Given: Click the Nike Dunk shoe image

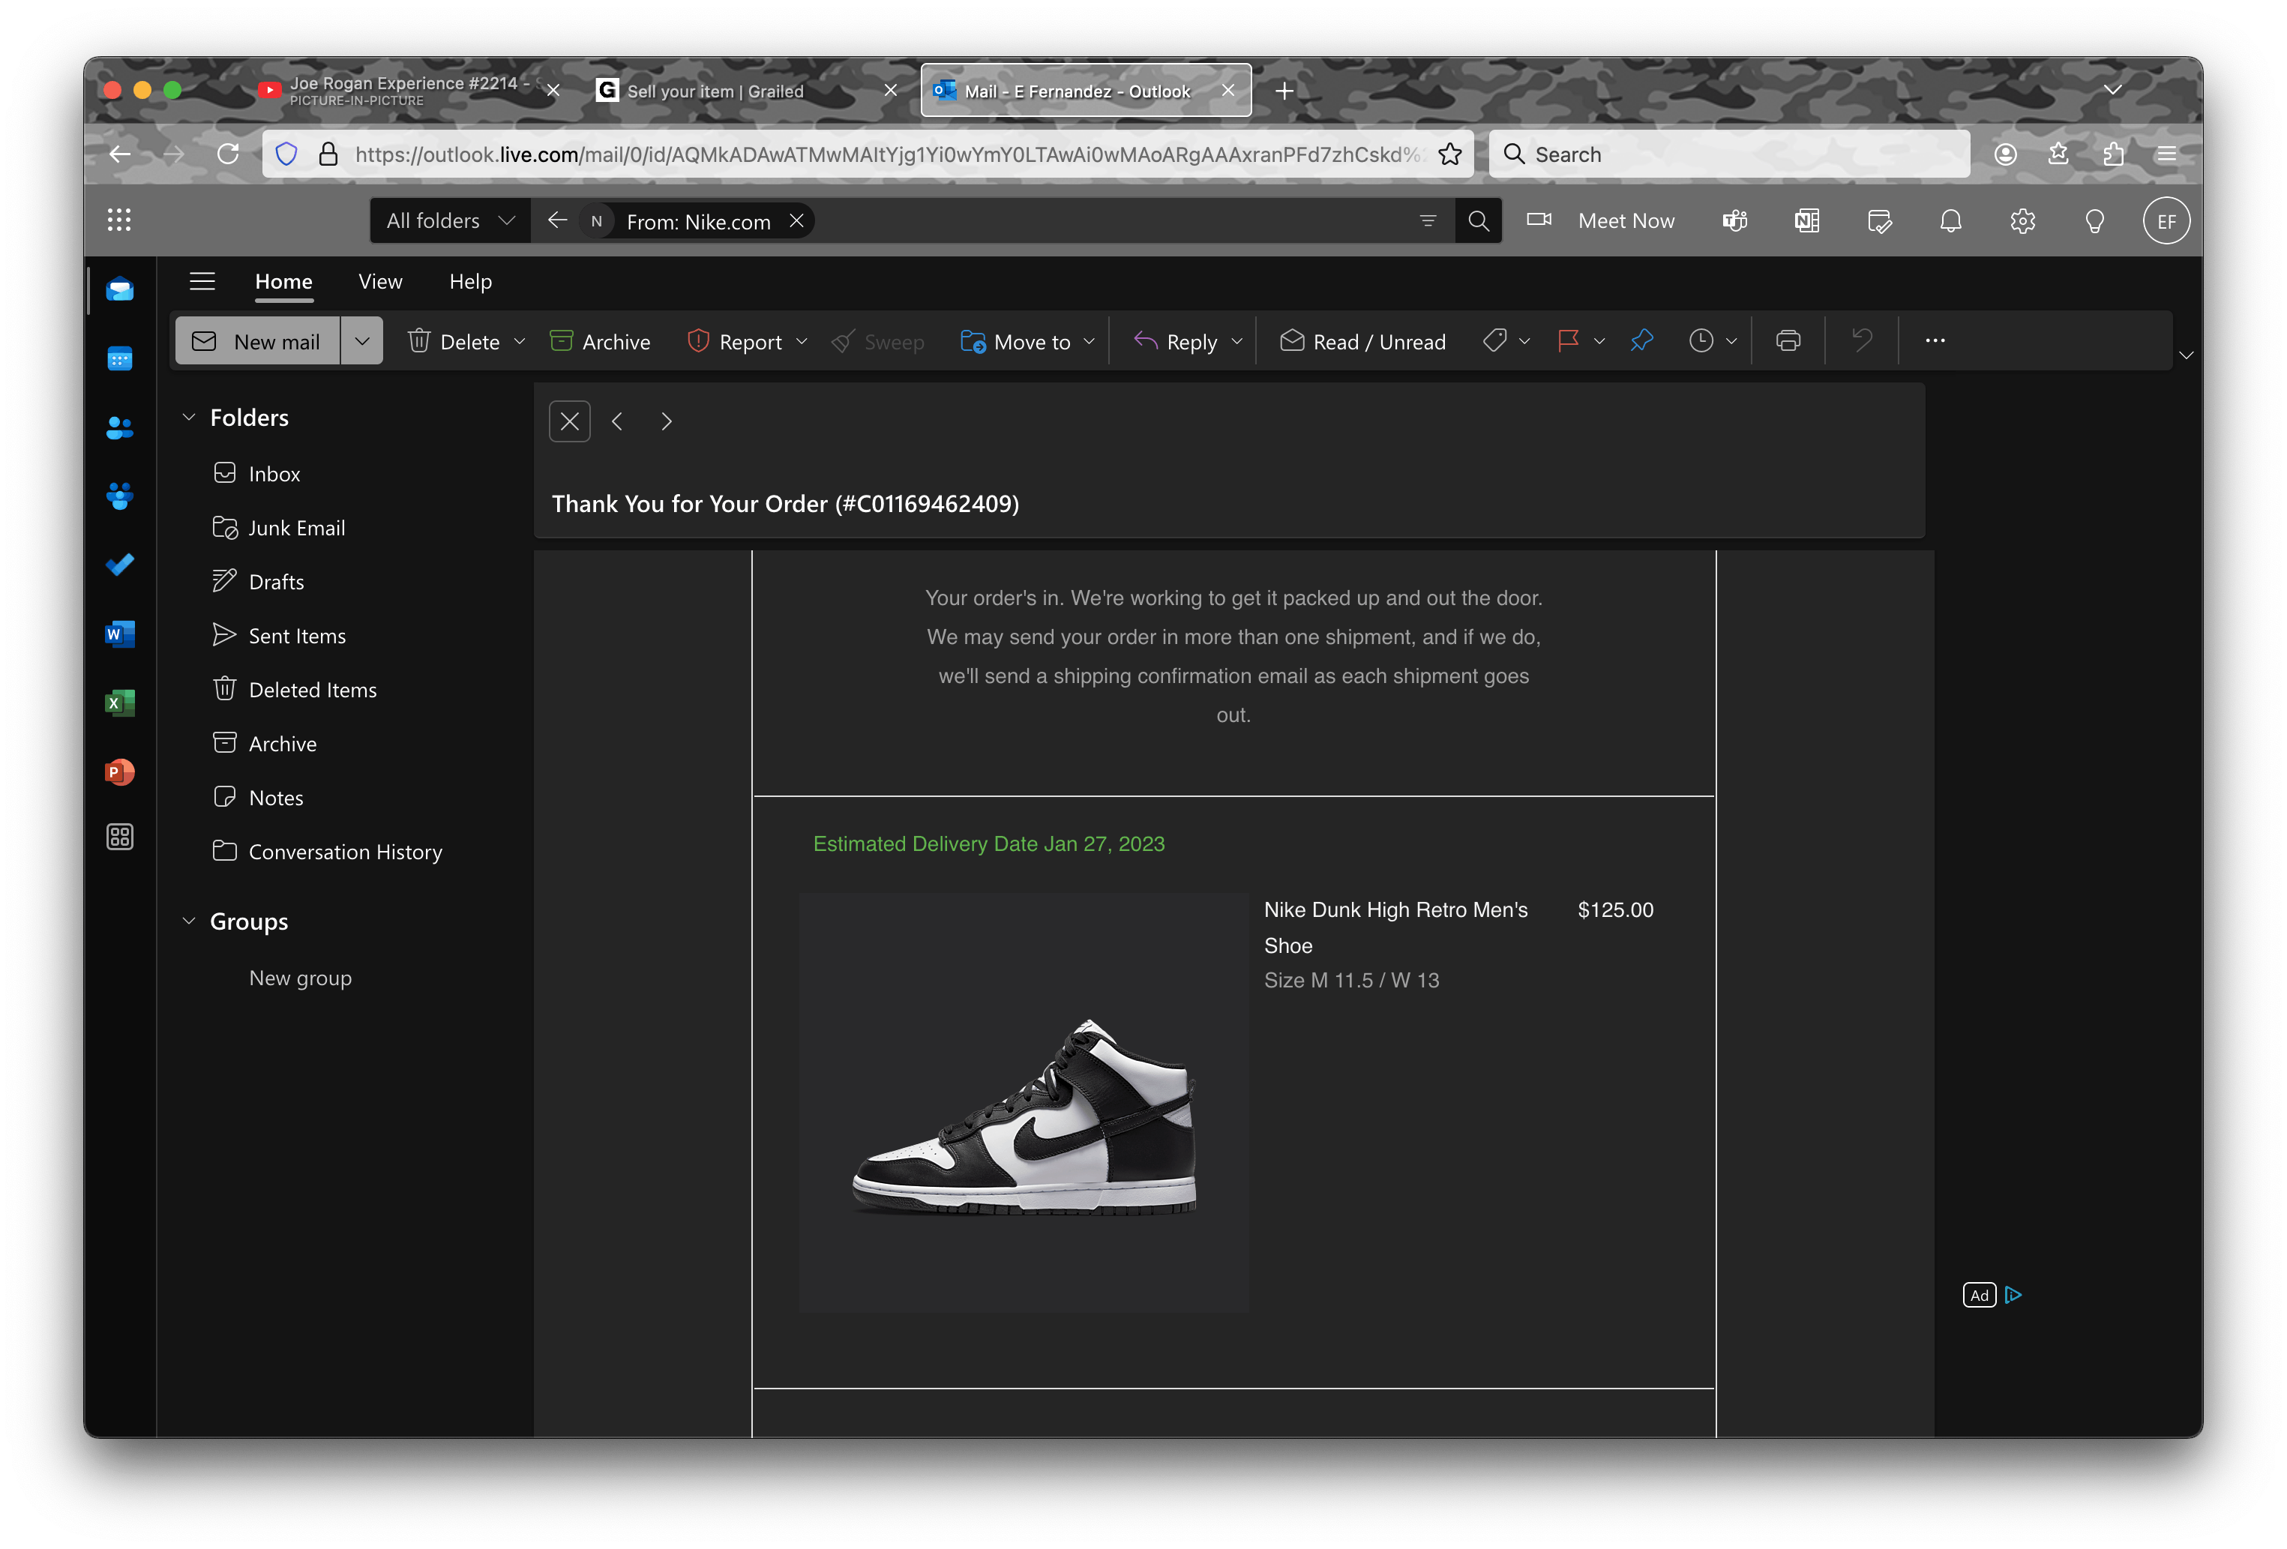Looking at the screenshot, I should pos(1024,1101).
